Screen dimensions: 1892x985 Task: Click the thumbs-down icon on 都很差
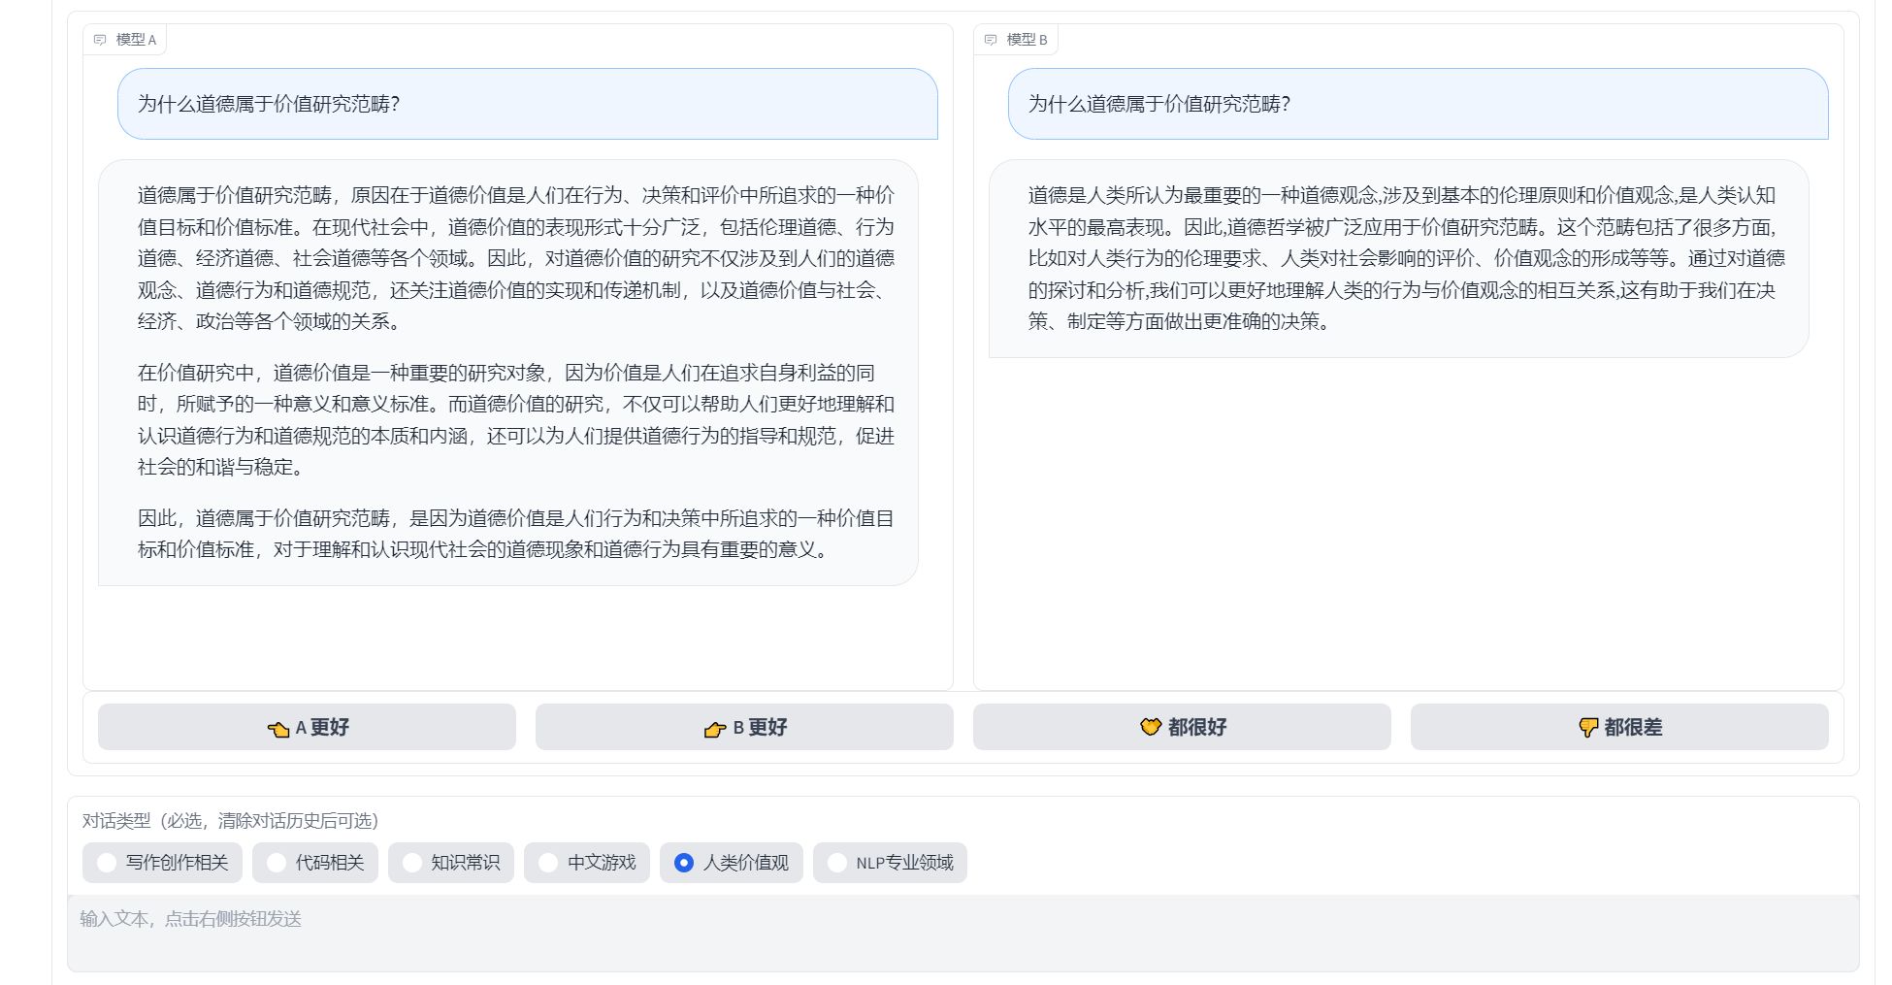(1587, 728)
